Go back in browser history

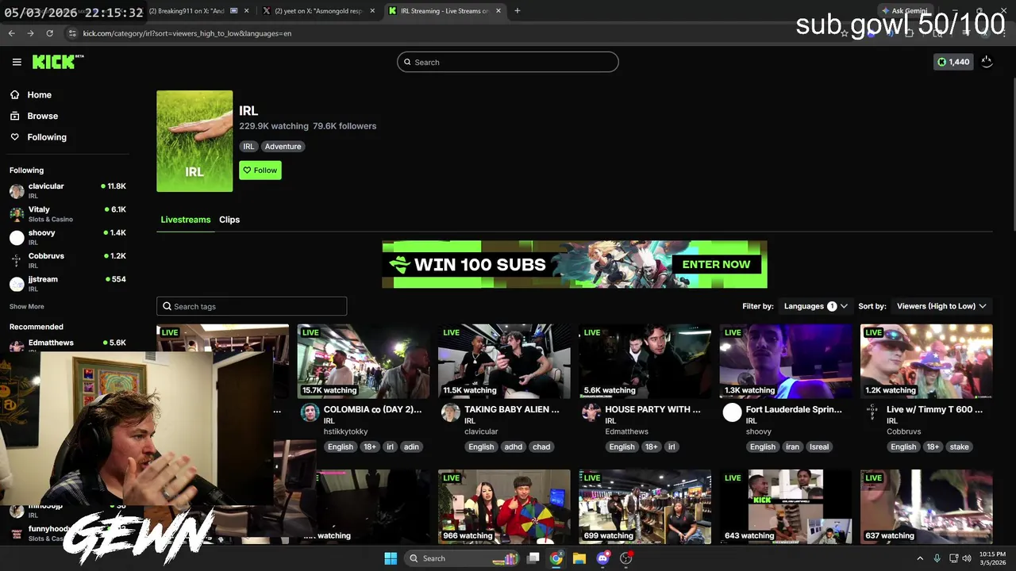pos(11,33)
